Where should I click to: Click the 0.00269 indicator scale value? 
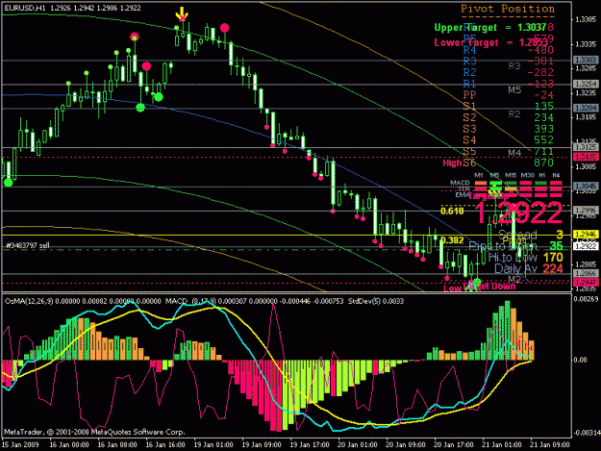(x=586, y=298)
